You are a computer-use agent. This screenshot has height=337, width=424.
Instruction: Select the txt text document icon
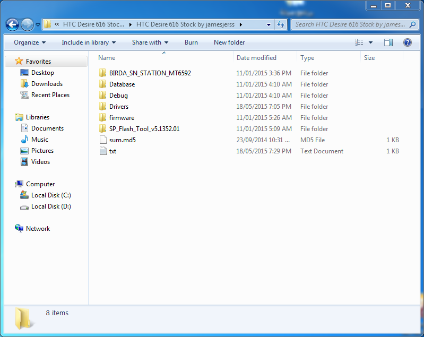pyautogui.click(x=103, y=151)
